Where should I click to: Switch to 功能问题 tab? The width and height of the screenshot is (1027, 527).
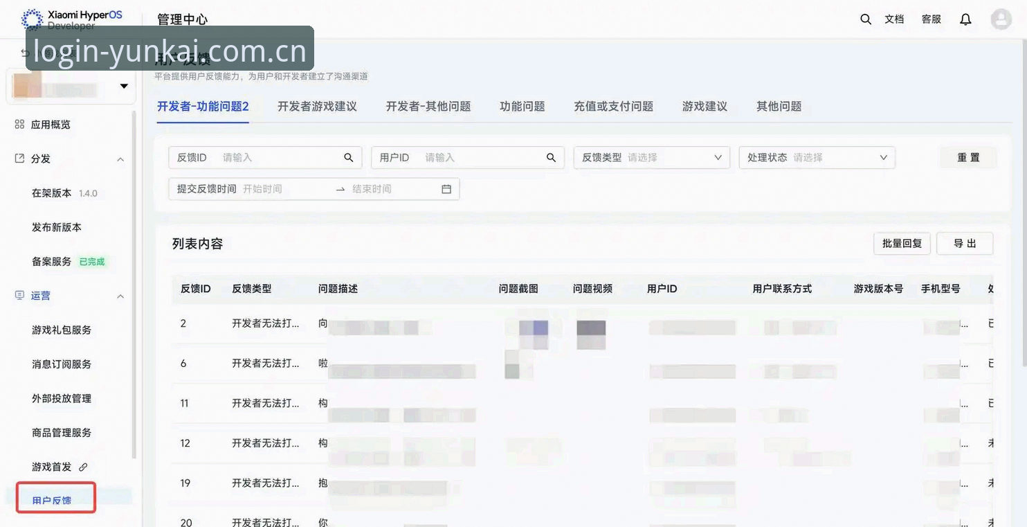click(522, 107)
